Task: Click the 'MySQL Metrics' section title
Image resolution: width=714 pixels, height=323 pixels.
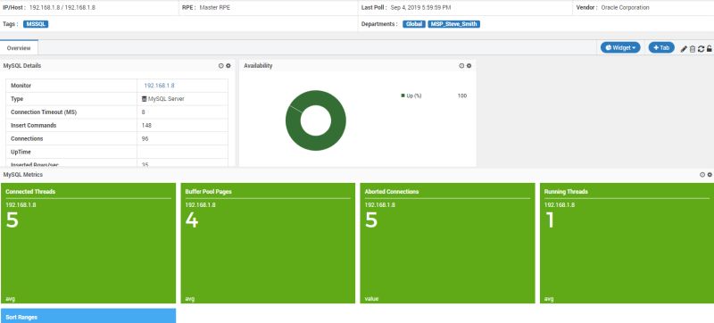Action: coord(23,175)
